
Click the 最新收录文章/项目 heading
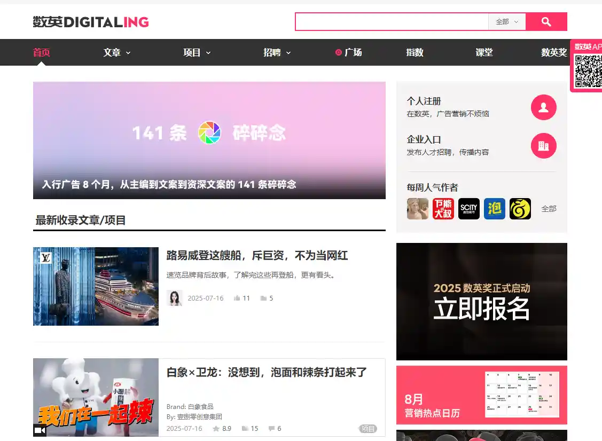pyautogui.click(x=81, y=220)
